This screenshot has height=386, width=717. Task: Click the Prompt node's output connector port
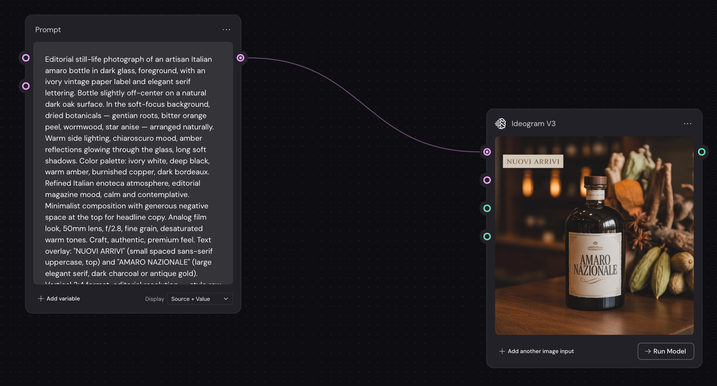[x=240, y=58]
